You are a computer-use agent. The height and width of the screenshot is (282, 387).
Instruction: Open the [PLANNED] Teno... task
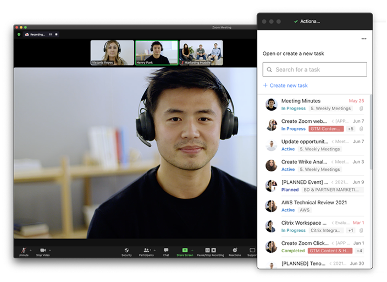pos(314,264)
